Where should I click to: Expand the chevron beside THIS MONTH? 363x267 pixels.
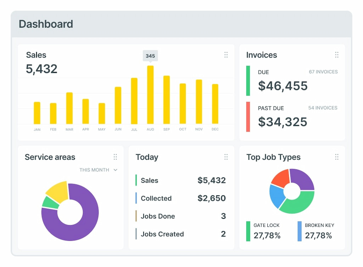[115, 170]
